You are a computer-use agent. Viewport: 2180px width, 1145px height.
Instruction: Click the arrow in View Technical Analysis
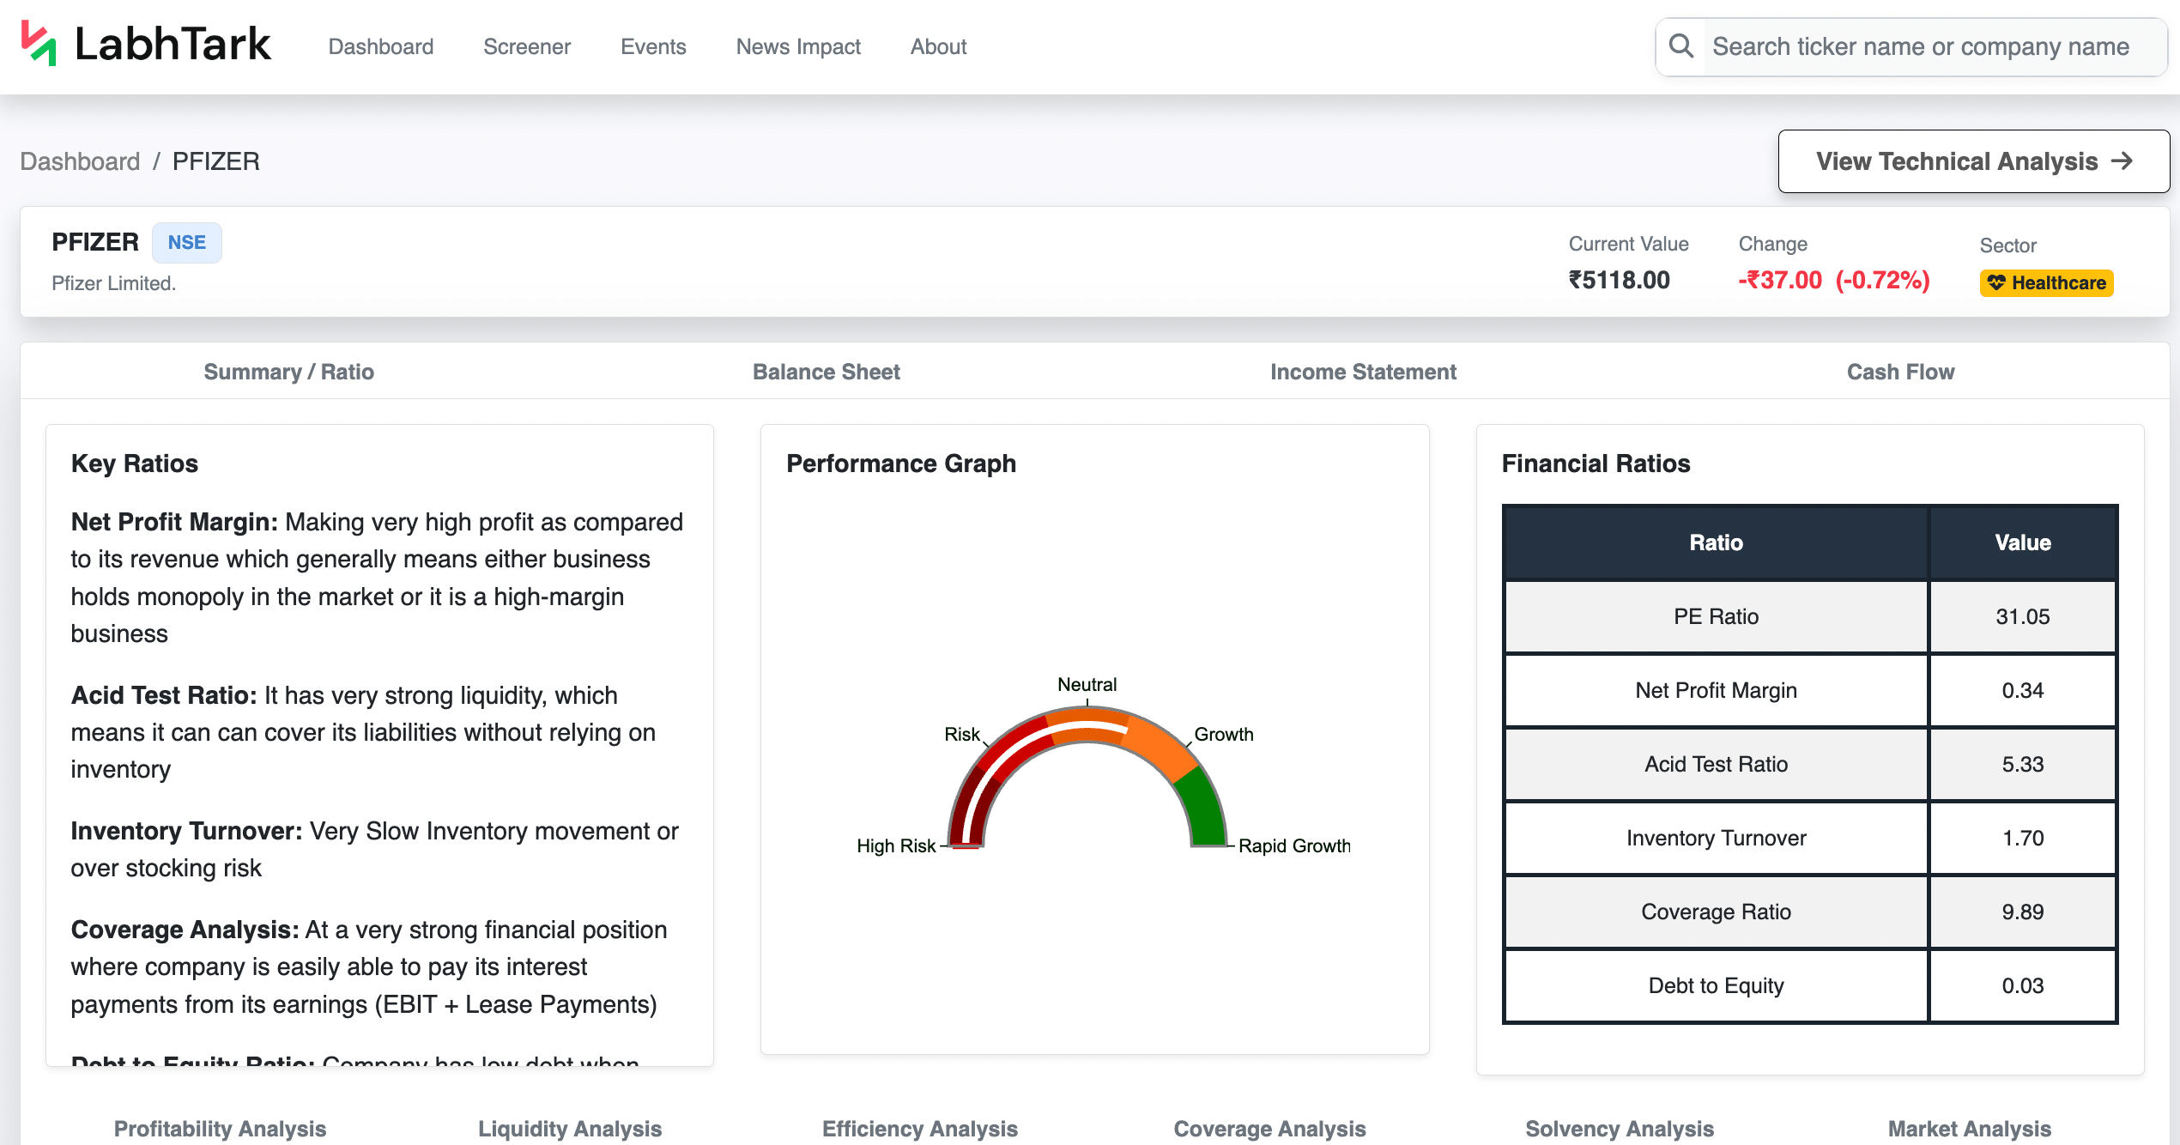(x=2122, y=161)
